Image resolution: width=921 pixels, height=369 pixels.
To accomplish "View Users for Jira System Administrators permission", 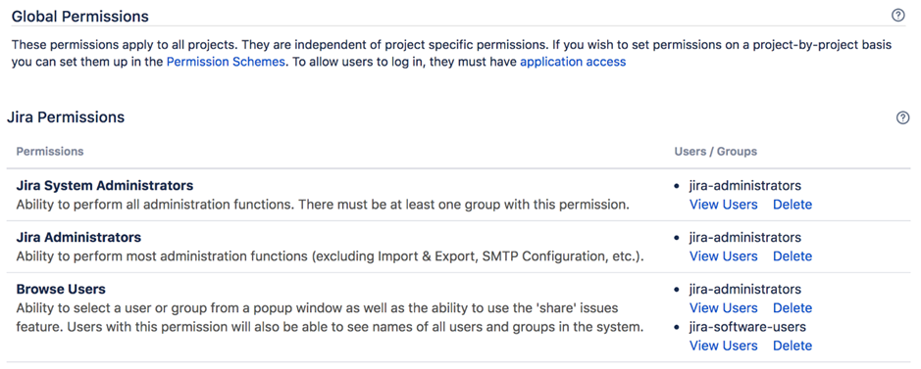I will [723, 205].
